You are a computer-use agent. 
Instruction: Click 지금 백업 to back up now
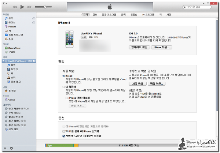click(x=137, y=84)
